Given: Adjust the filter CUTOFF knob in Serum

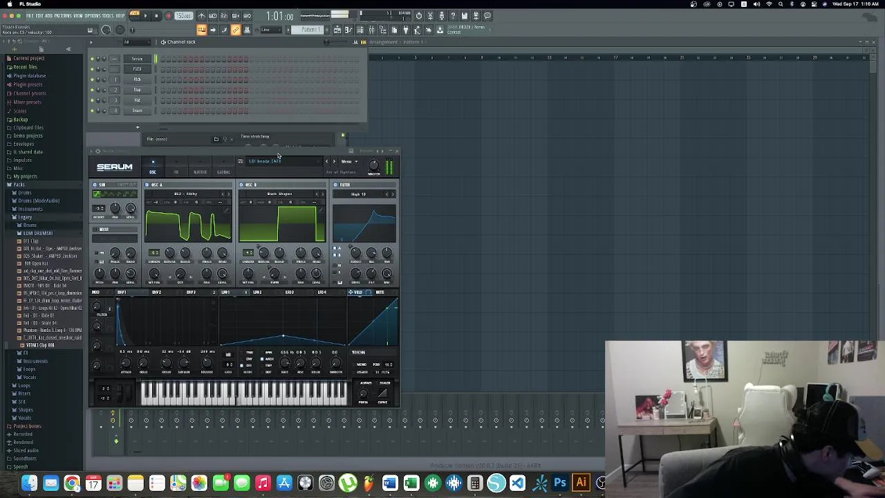Looking at the screenshot, I should (x=356, y=254).
